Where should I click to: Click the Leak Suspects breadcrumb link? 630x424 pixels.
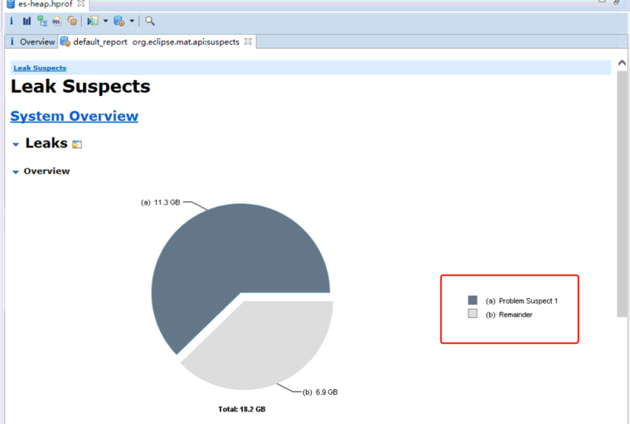(x=40, y=68)
